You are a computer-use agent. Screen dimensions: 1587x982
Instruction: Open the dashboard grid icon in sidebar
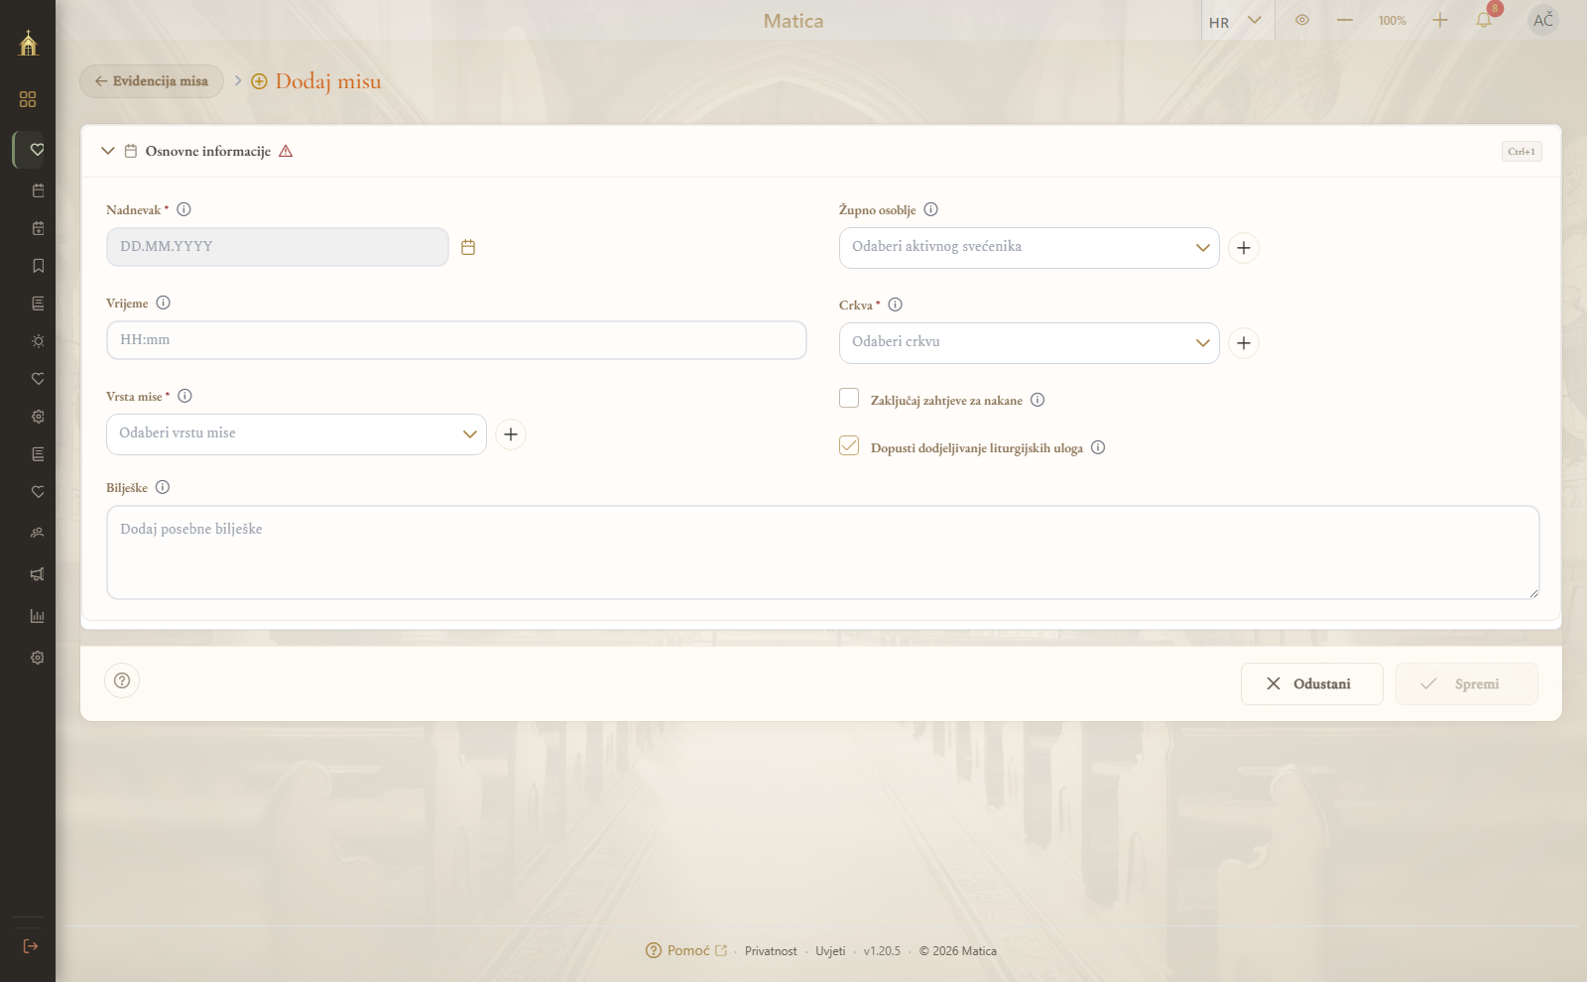coord(28,99)
